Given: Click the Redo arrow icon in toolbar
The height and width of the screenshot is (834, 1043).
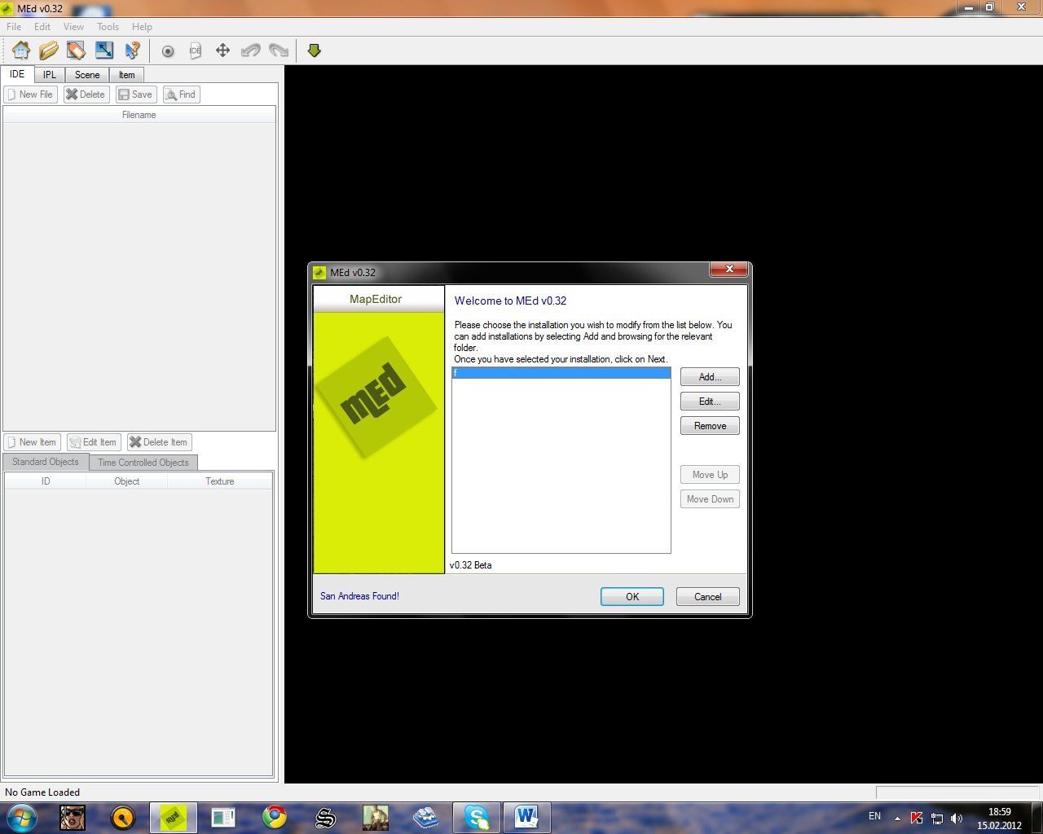Looking at the screenshot, I should (279, 50).
